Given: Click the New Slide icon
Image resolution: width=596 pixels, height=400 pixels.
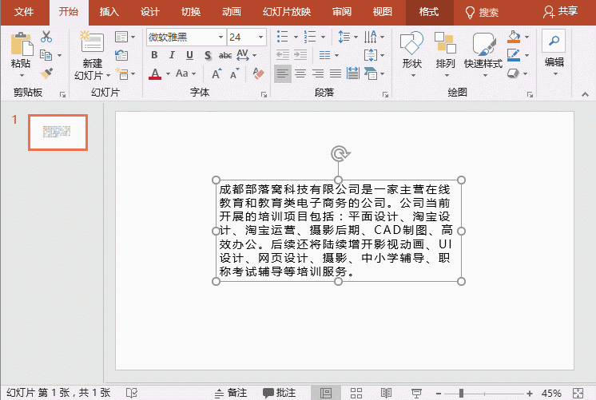Looking at the screenshot, I should [92, 42].
